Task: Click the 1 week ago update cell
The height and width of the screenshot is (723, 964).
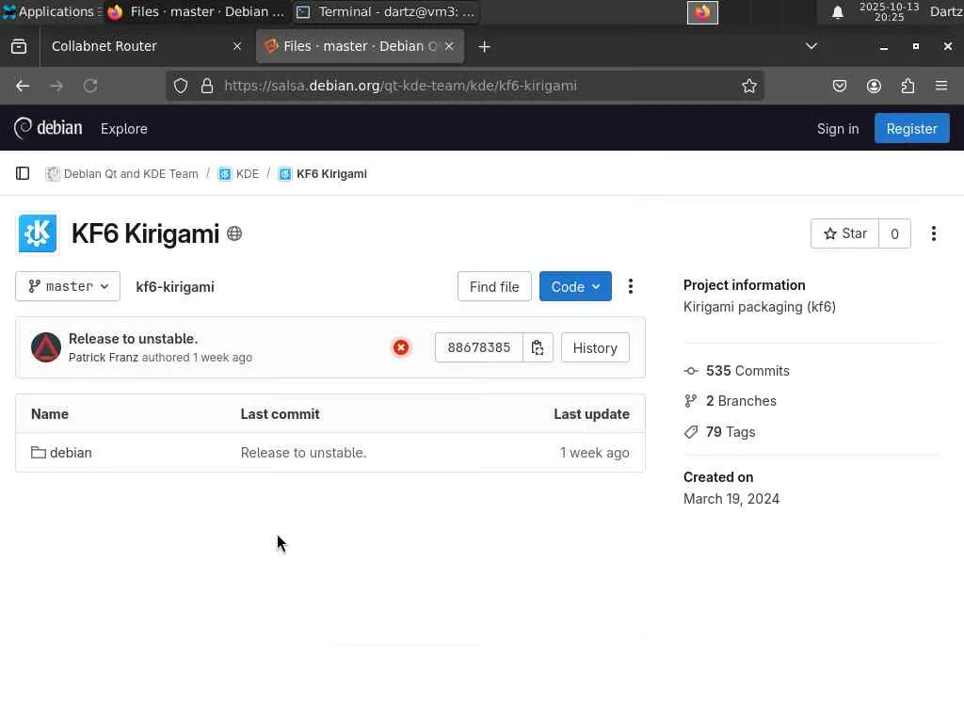Action: pyautogui.click(x=595, y=453)
